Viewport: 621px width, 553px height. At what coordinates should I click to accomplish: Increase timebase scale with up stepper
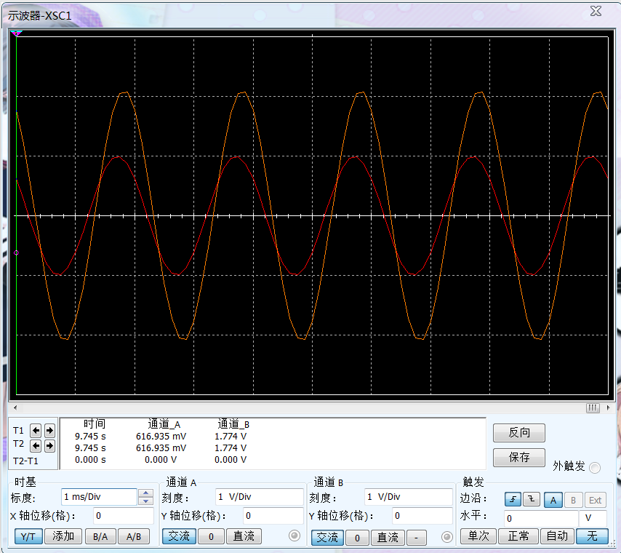(x=146, y=493)
